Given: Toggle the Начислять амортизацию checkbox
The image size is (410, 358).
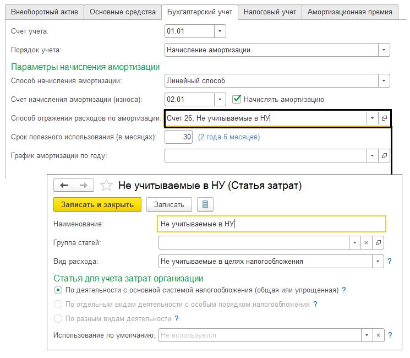Looking at the screenshot, I should 237,99.
